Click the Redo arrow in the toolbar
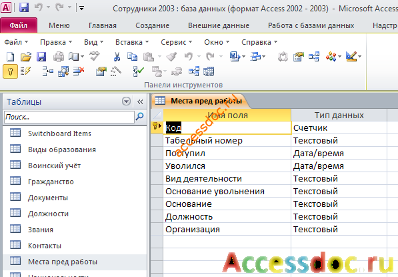398x277 pixels. pos(210,57)
